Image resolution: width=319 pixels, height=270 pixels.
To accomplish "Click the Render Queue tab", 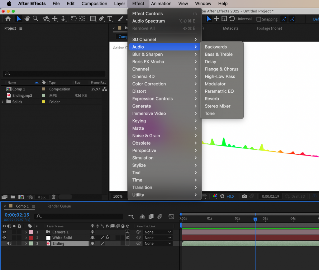I will click(59, 206).
